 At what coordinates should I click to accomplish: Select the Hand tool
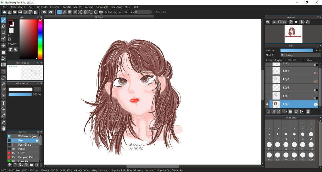tap(3, 128)
